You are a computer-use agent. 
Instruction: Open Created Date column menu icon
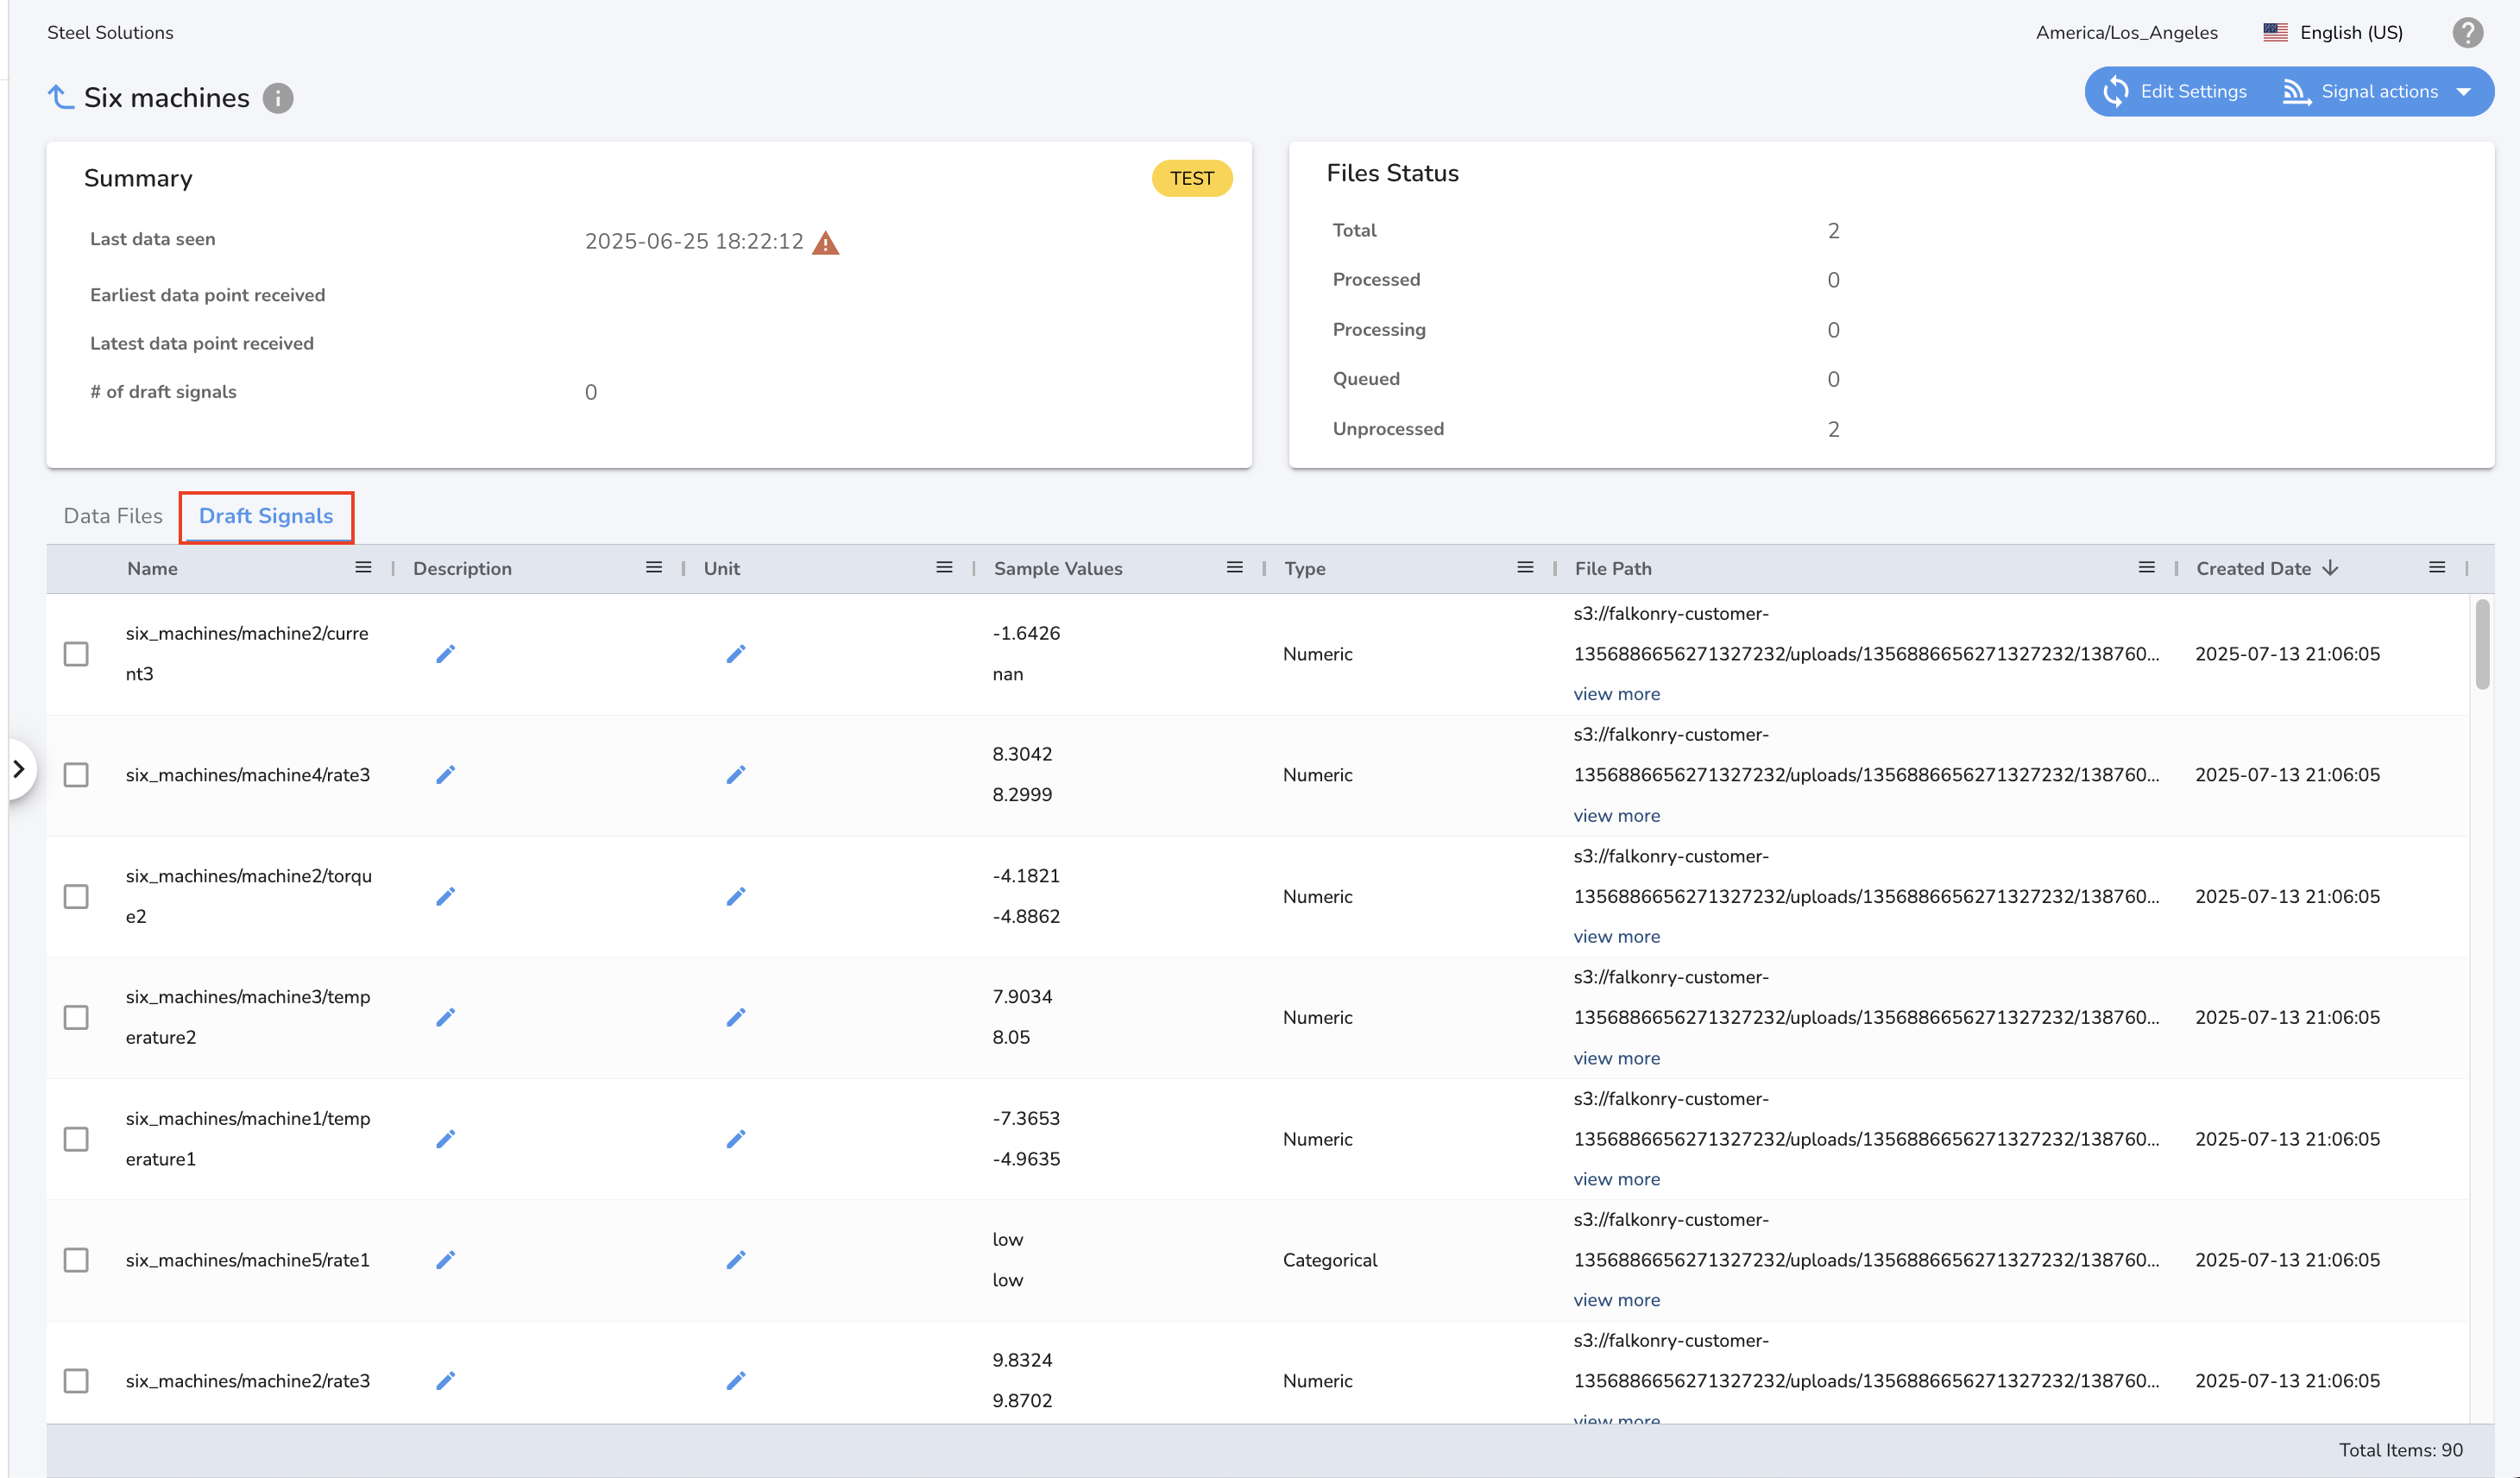[2437, 567]
